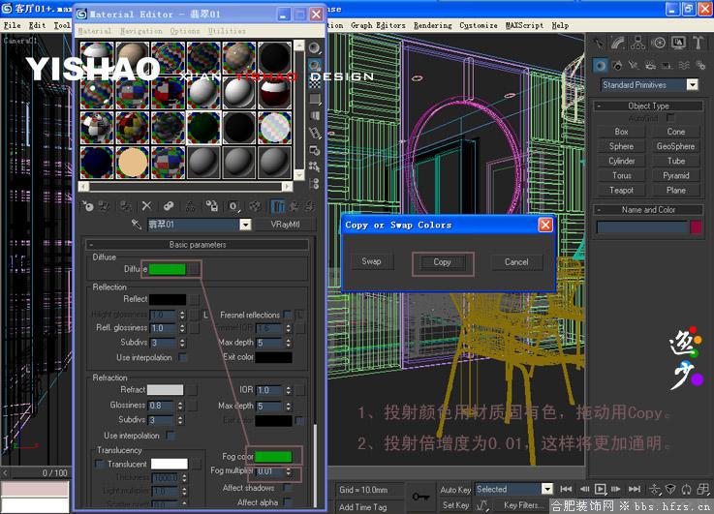The height and width of the screenshot is (514, 714).
Task: Click the gray Refract color swatch
Action: click(165, 390)
